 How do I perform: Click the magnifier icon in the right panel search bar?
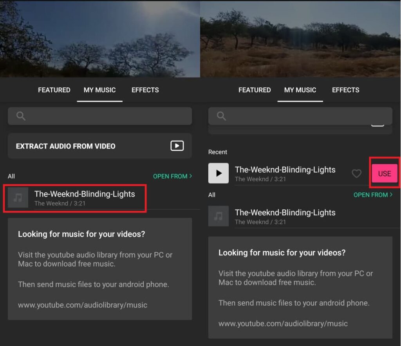[221, 116]
